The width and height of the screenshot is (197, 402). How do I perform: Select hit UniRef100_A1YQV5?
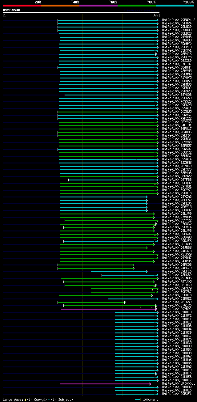(x=177, y=78)
